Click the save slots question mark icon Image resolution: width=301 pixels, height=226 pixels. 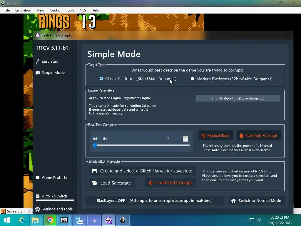click(x=3, y=211)
